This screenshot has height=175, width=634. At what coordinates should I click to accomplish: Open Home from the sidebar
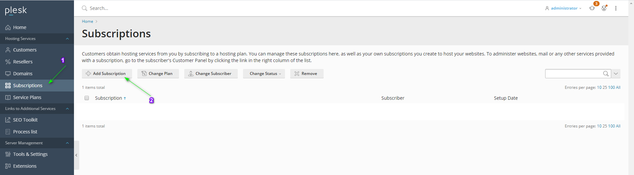(37, 27)
